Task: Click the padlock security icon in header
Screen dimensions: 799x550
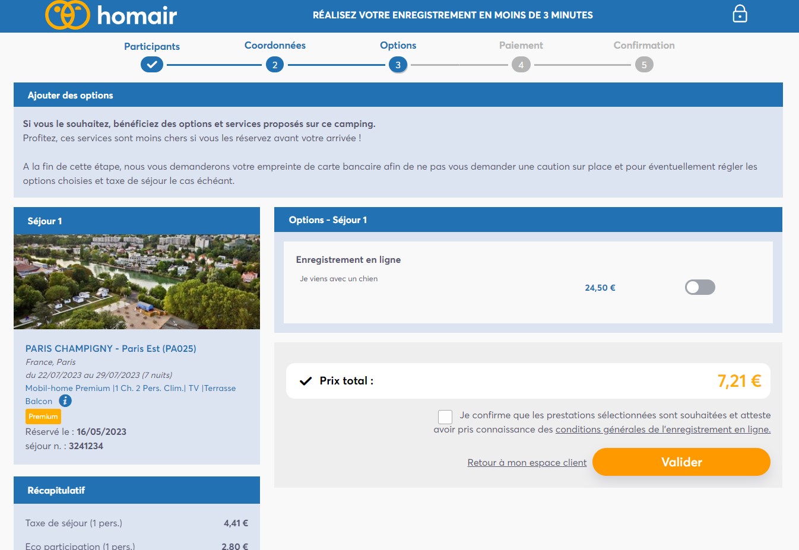Action: tap(740, 14)
